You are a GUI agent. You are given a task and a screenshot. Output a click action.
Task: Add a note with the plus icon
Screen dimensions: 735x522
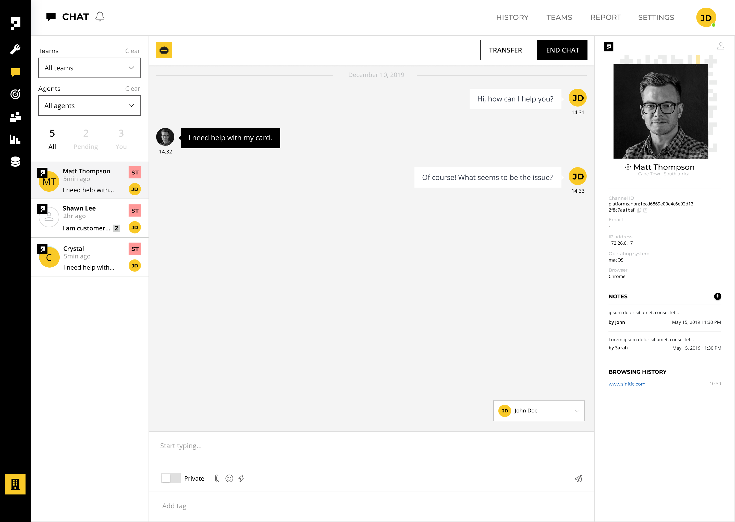[x=718, y=296]
